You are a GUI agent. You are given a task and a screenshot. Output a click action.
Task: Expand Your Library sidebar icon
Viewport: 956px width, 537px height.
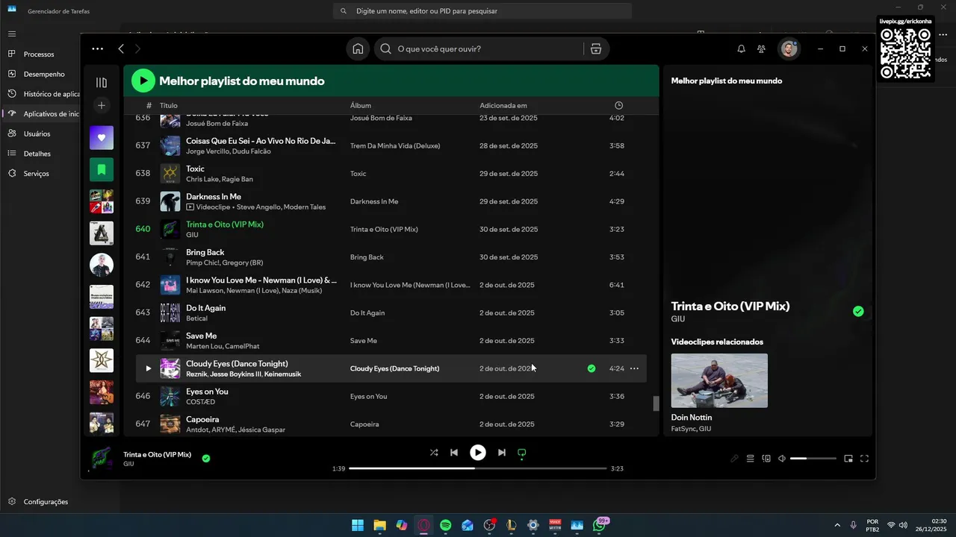[x=102, y=83]
